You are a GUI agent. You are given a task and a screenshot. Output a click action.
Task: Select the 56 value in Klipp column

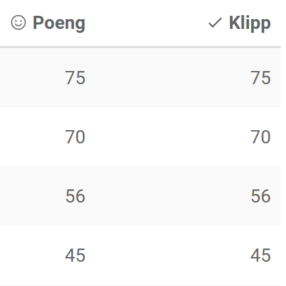pos(260,196)
